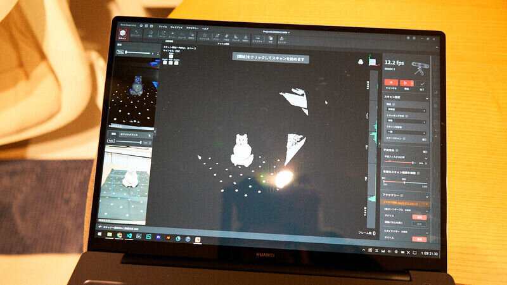Collapse the scan settings section
The width and height of the screenshot is (507, 285).
point(427,98)
